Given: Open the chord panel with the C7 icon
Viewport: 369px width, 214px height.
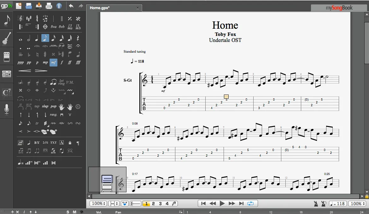Looking at the screenshot, I should [x=6, y=92].
